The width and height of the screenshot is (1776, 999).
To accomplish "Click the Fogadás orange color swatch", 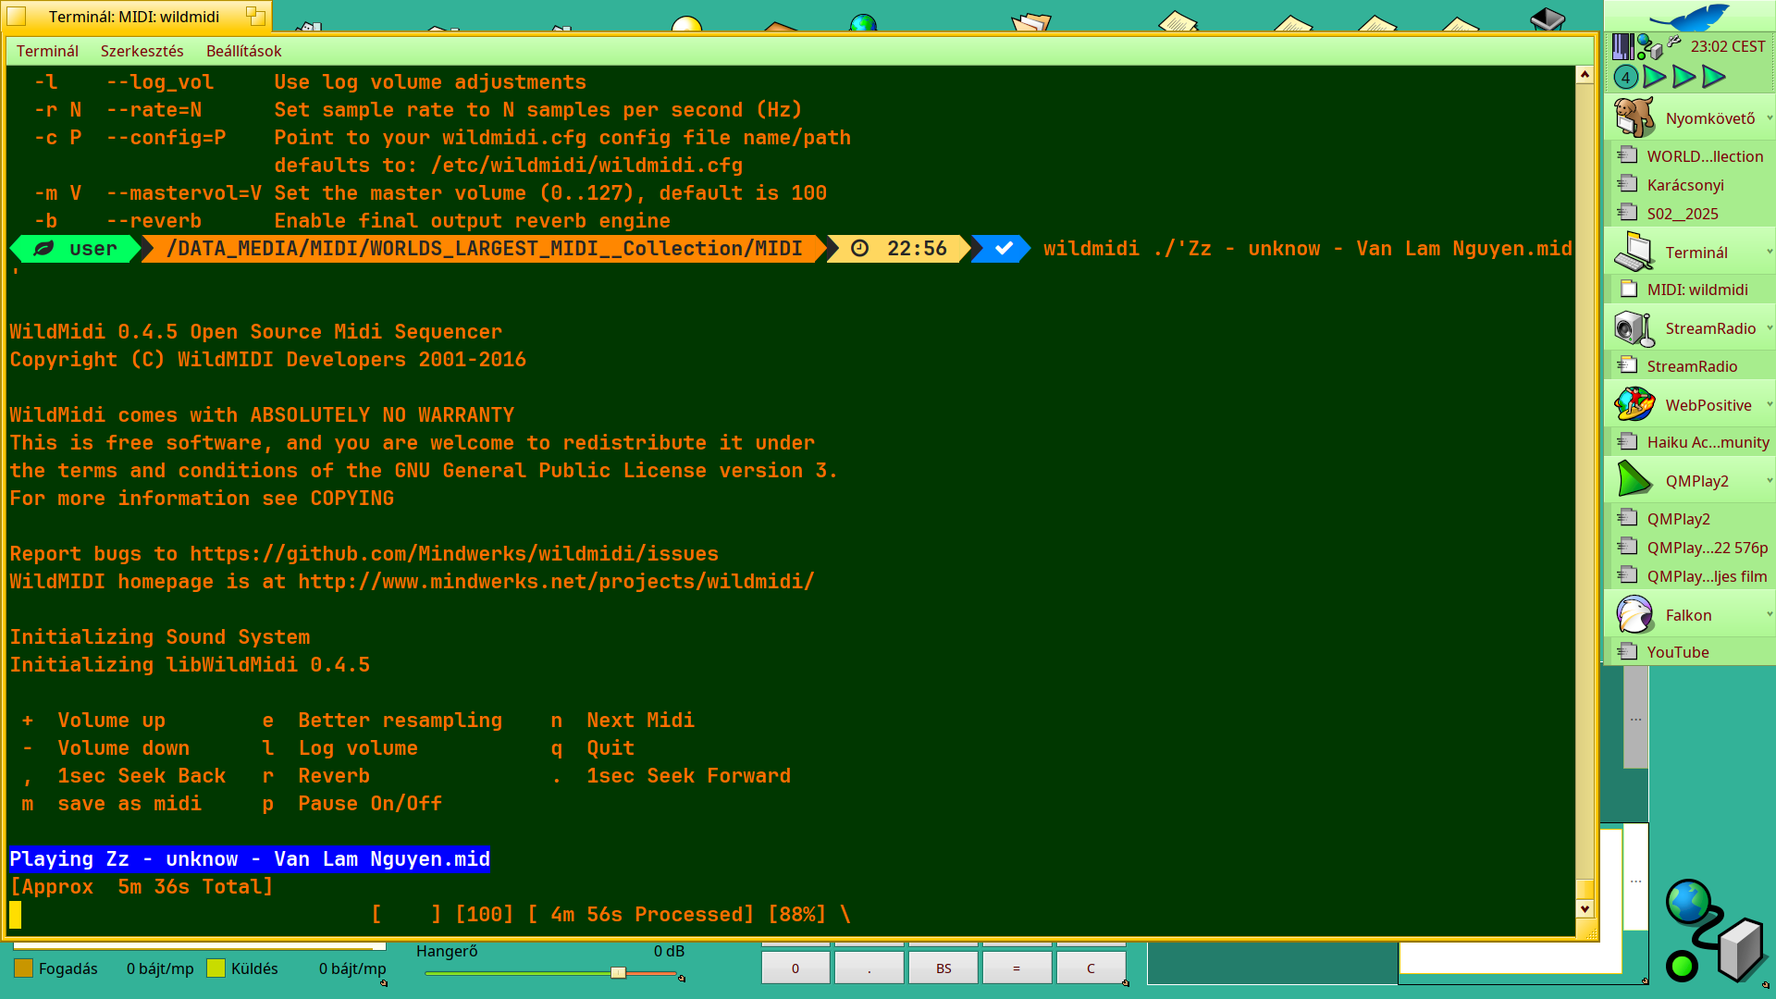I will pyautogui.click(x=23, y=968).
